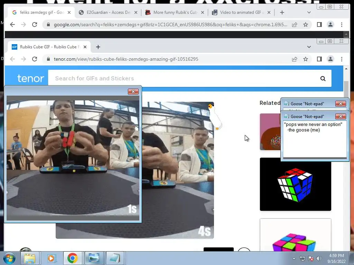Screen dimensions: 354x265
Task: Open Chrome menu in the tenor window
Action: click(342, 59)
